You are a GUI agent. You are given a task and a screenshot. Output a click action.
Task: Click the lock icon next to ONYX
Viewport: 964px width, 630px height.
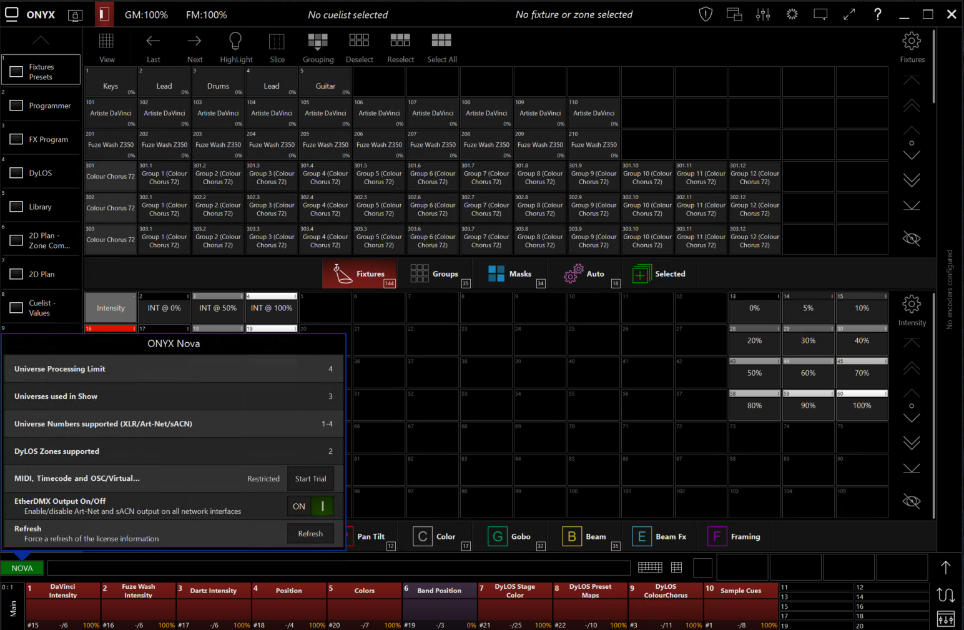(75, 15)
